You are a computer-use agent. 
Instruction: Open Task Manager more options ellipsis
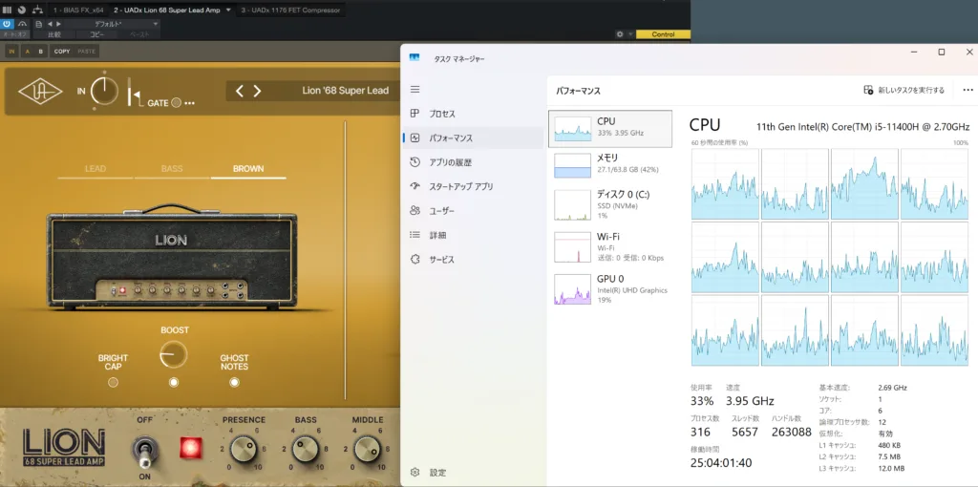967,90
